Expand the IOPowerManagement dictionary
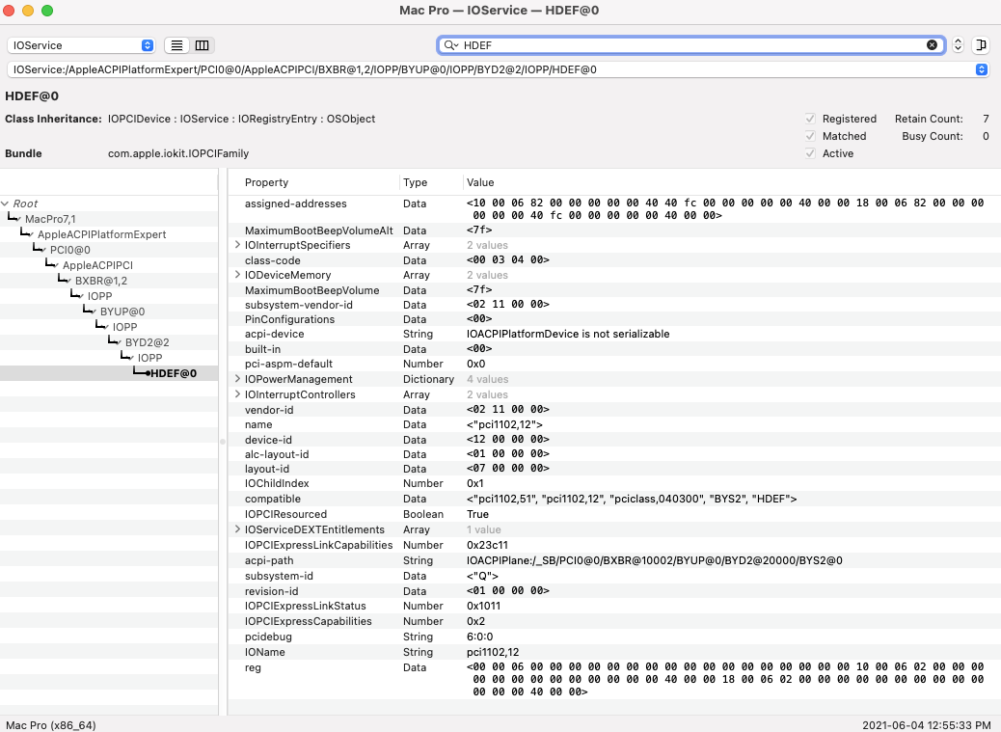The image size is (1001, 732). [237, 379]
